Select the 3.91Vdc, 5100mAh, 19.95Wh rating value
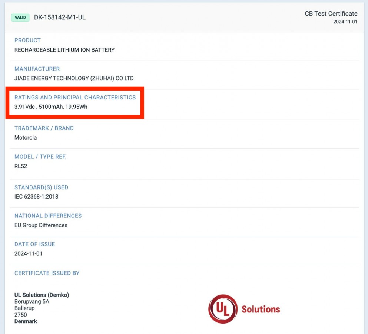Viewport: 368px width, 334px height. (51, 107)
